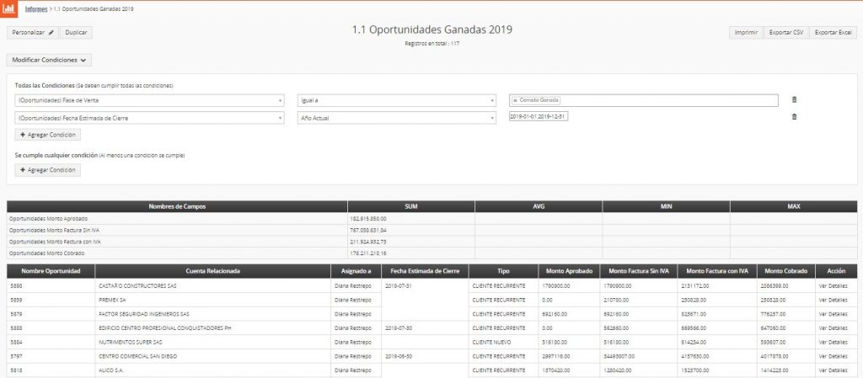Expand the Modificar Condiciones panel
Viewport: 863px width, 378px height.
click(51, 60)
